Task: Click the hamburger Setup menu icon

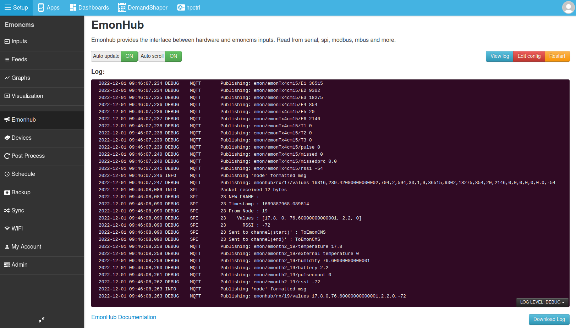Action: click(x=7, y=7)
